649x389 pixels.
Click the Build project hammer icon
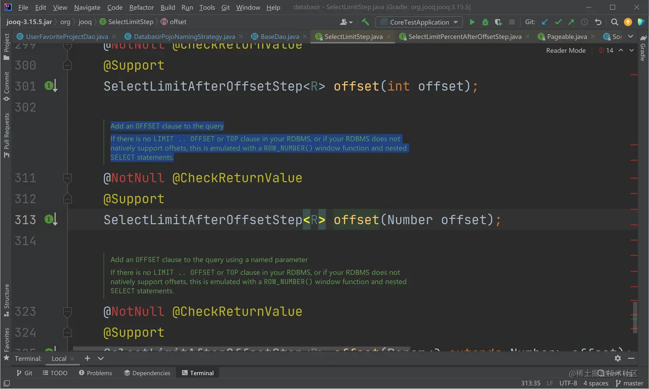coord(365,22)
